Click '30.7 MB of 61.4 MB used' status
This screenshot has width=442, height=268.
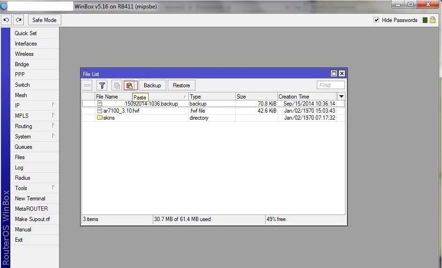point(182,219)
